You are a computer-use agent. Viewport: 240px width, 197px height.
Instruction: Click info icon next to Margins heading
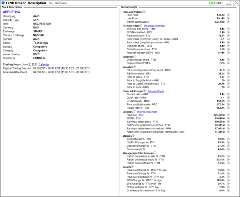(x=133, y=136)
